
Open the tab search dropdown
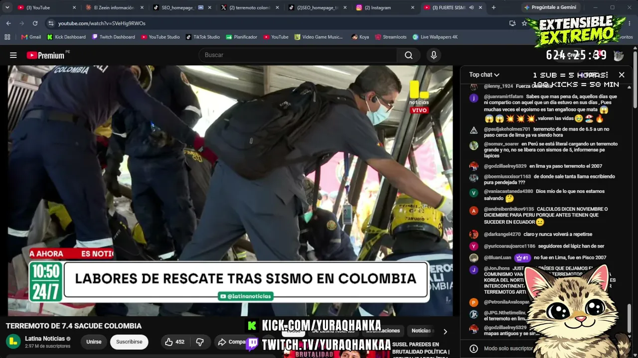(x=7, y=7)
